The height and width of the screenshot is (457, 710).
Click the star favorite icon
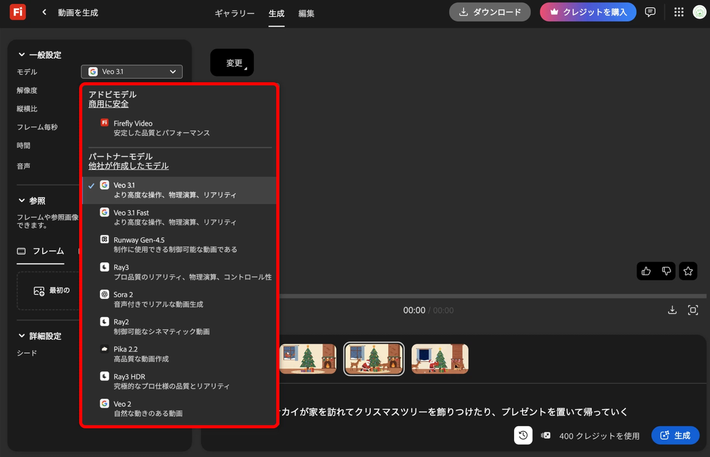pos(688,271)
